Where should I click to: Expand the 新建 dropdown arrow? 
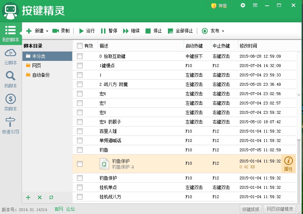point(47,31)
